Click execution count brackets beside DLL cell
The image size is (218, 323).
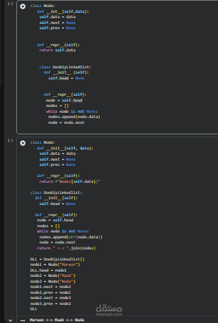(11, 141)
